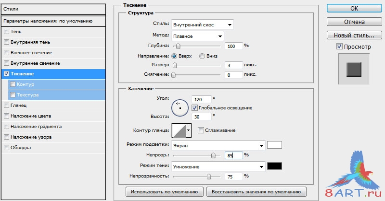Image resolution: width=385 pixels, height=201 pixels.
Task: Click the Угол value field showing 120
Action: [201, 99]
